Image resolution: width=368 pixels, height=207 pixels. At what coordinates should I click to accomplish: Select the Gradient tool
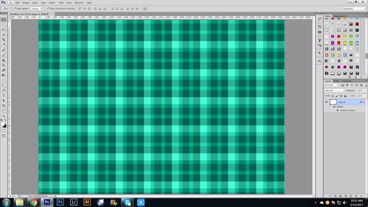coord(4,75)
